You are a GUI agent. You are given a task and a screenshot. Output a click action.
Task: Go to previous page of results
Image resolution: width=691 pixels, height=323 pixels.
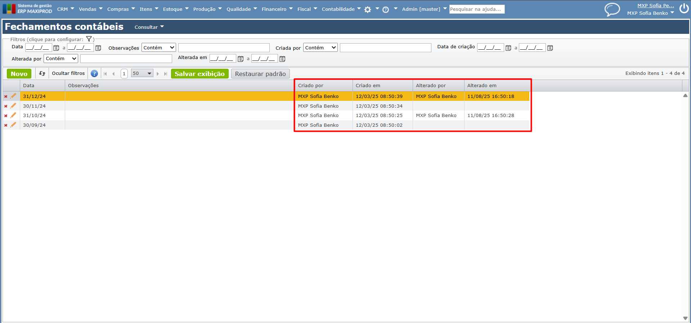(113, 74)
